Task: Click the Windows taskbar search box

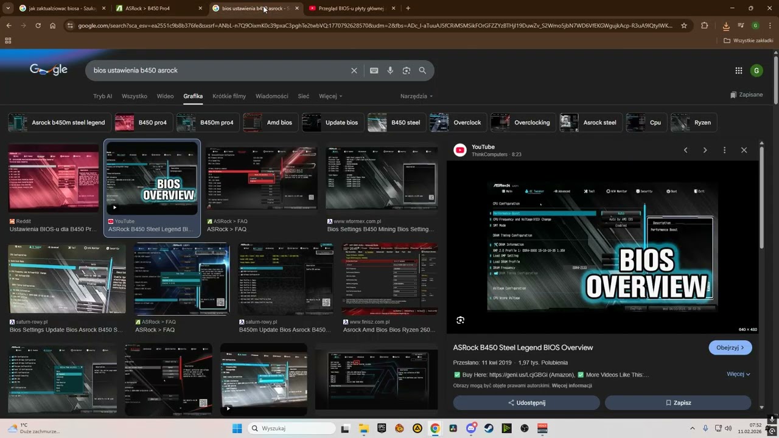Action: (292, 428)
